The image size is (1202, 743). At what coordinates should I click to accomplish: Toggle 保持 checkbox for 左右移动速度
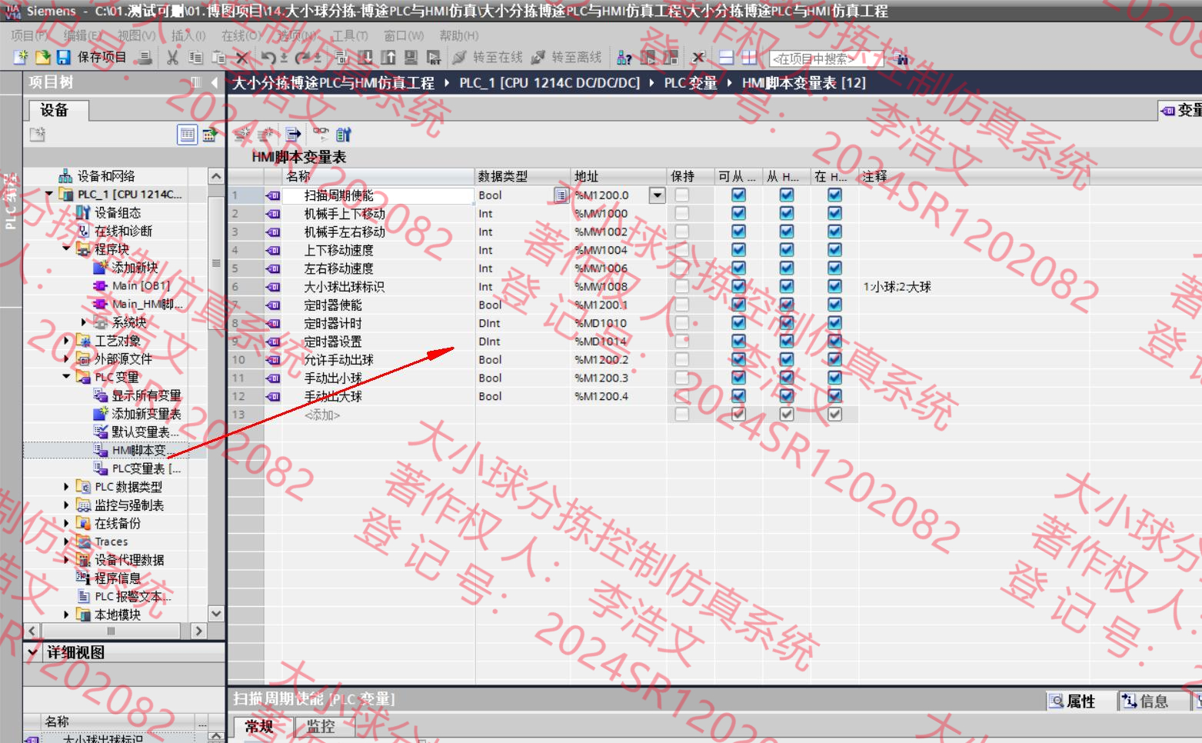[x=681, y=268]
